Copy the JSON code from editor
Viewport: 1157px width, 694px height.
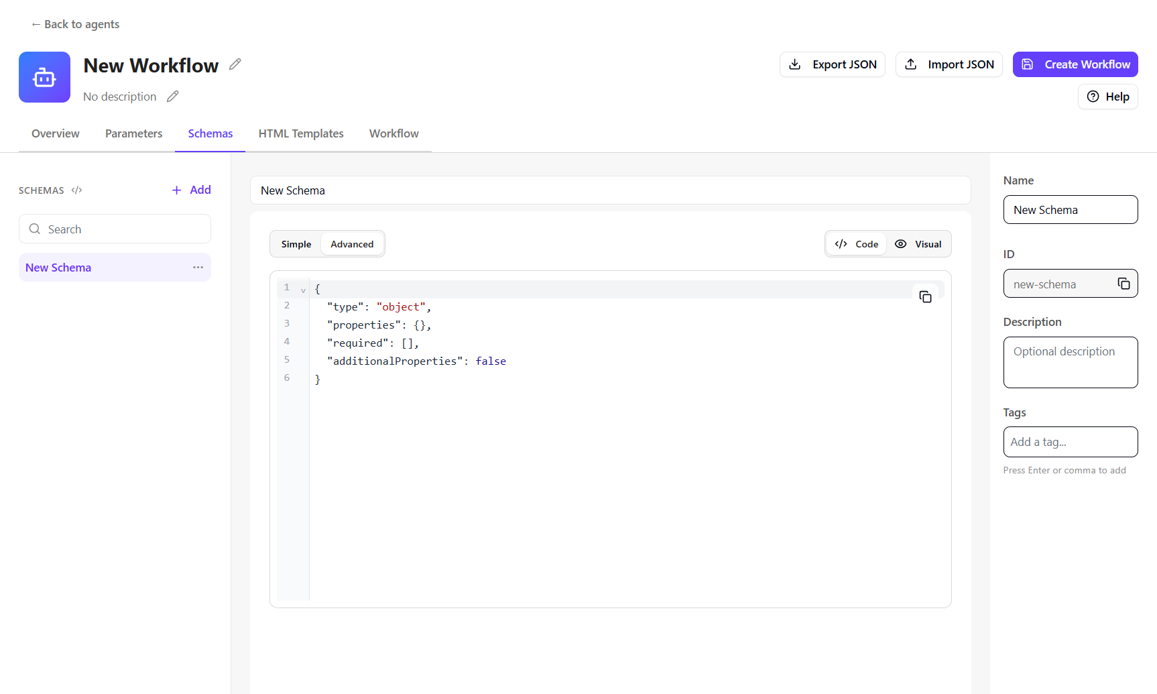tap(925, 297)
